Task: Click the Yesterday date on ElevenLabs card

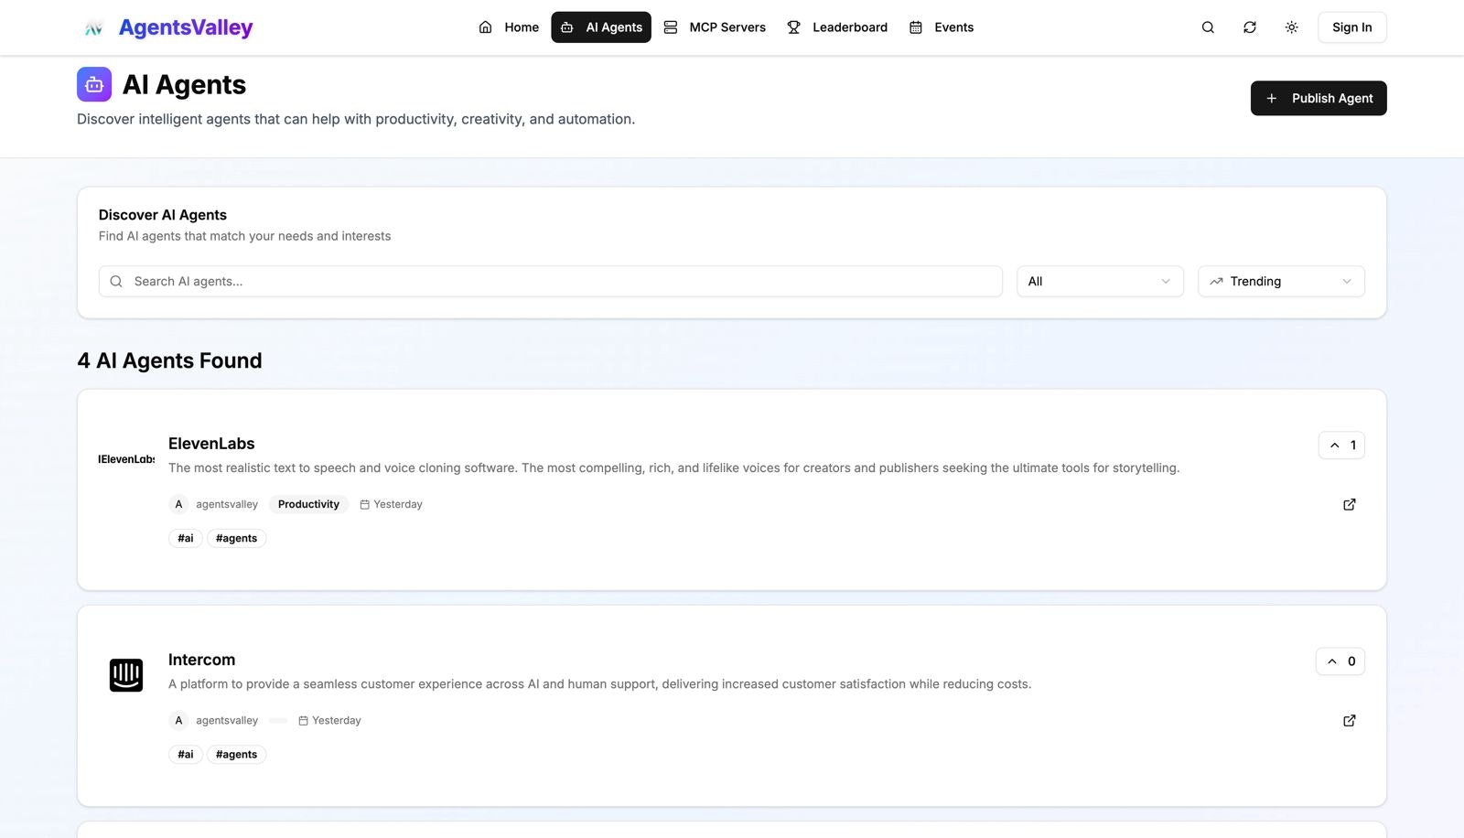Action: pos(392,504)
